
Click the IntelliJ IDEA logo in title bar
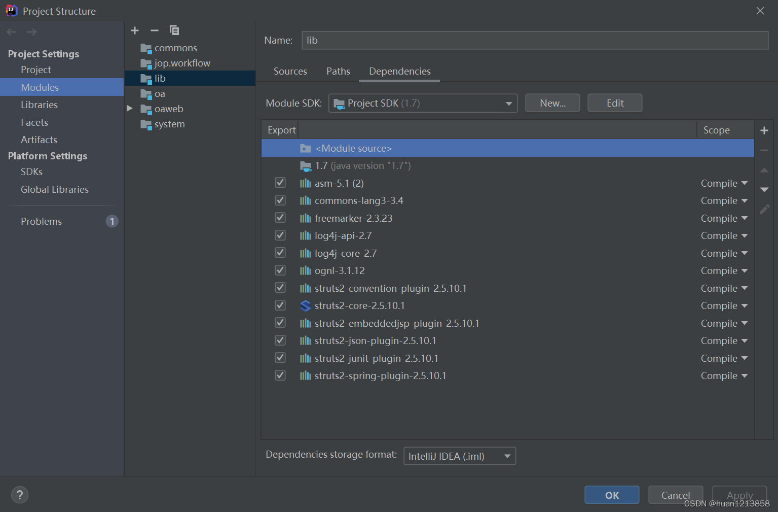11,11
